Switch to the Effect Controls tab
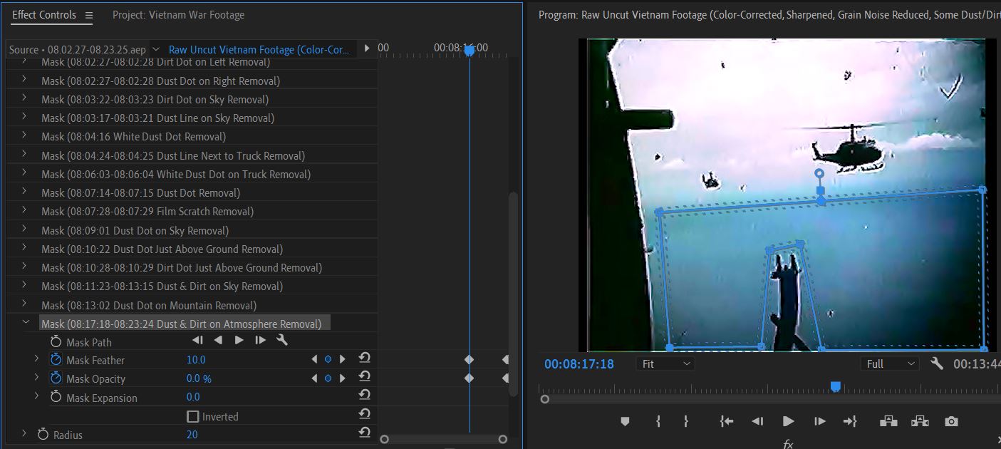Image resolution: width=1001 pixels, height=449 pixels. [x=43, y=15]
